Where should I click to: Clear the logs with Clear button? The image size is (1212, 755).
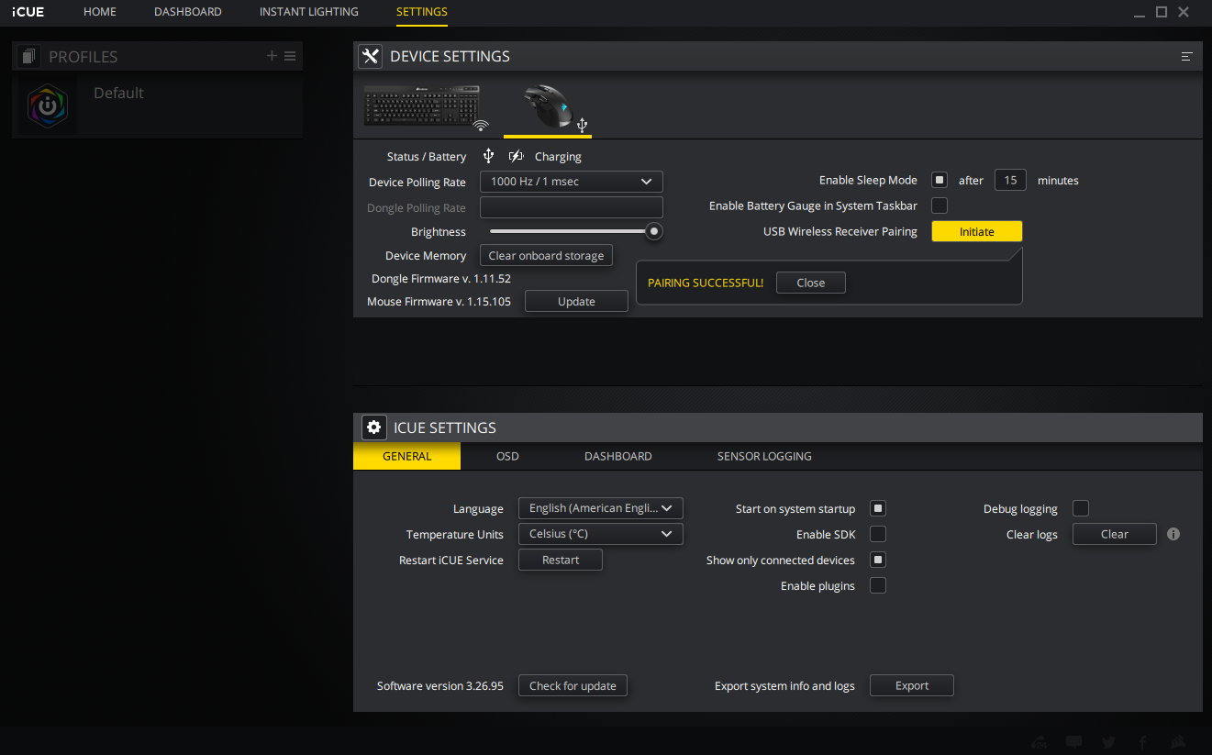tap(1115, 534)
